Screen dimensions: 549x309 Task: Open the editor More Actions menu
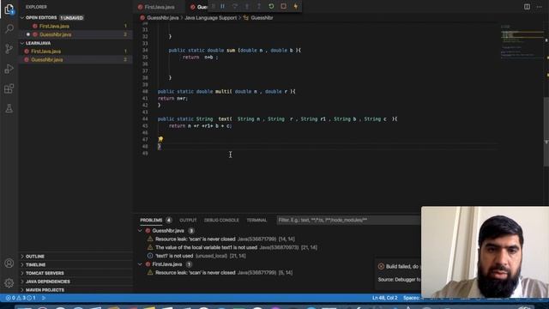540,7
